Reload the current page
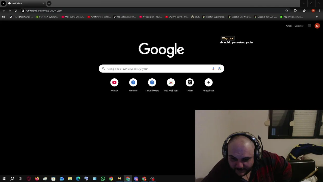This screenshot has height=182, width=323. pos(16,11)
